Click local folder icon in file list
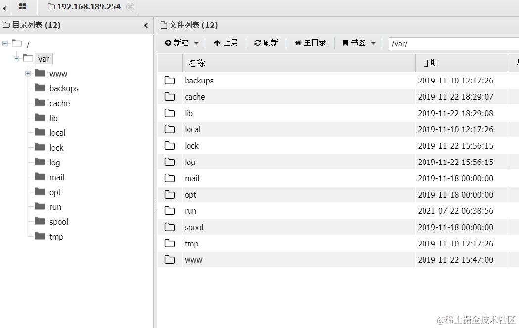The image size is (519, 328). (x=170, y=129)
